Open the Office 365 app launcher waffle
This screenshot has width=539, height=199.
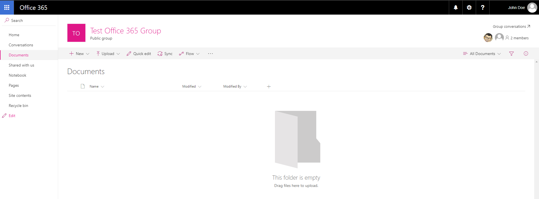7,7
